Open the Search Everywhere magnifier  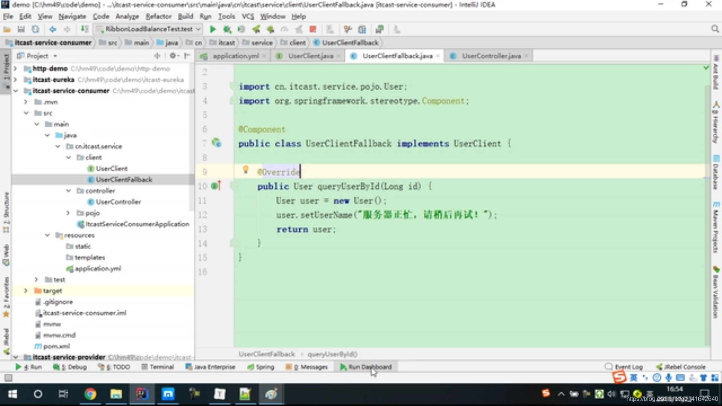(715, 29)
